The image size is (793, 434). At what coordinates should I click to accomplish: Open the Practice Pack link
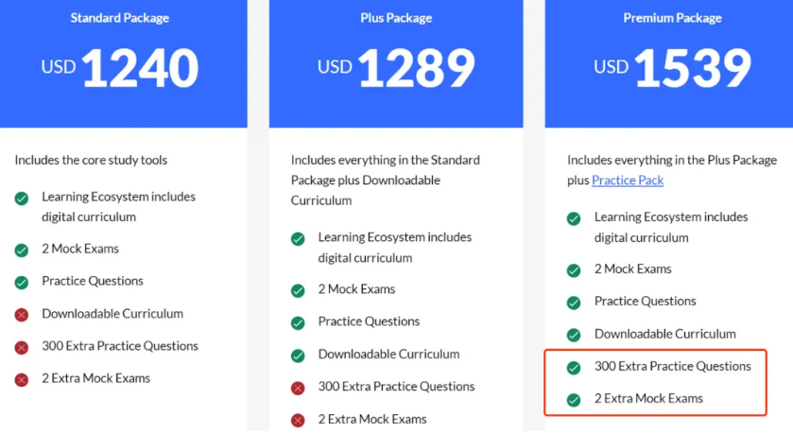pos(628,181)
